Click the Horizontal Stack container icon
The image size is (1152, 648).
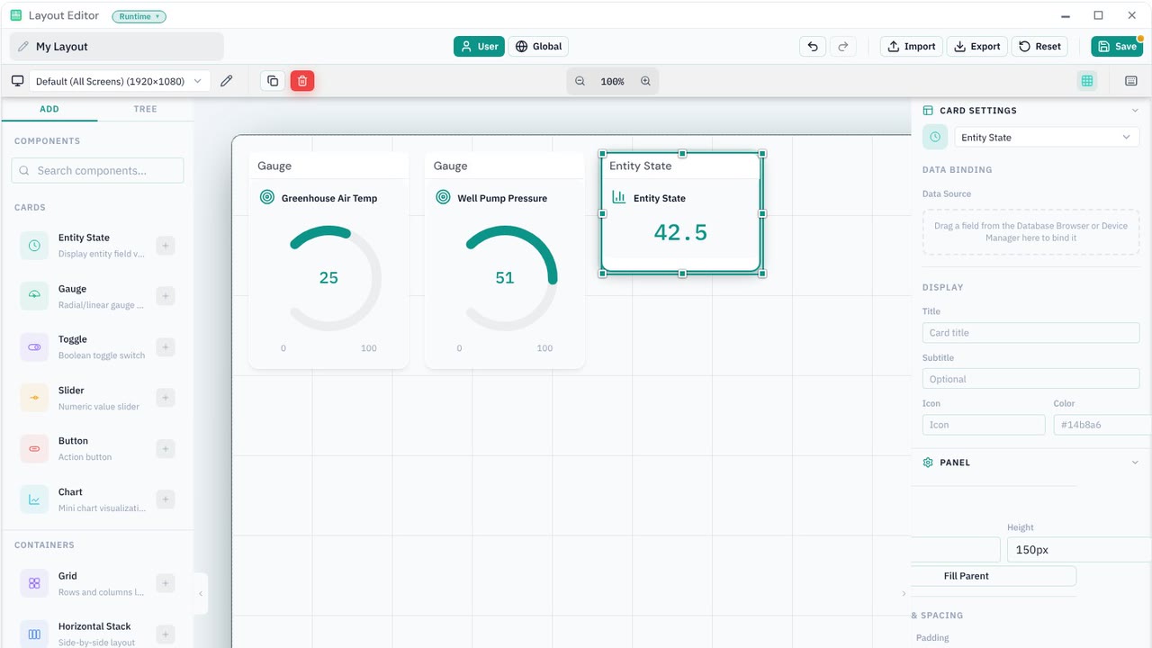34,634
